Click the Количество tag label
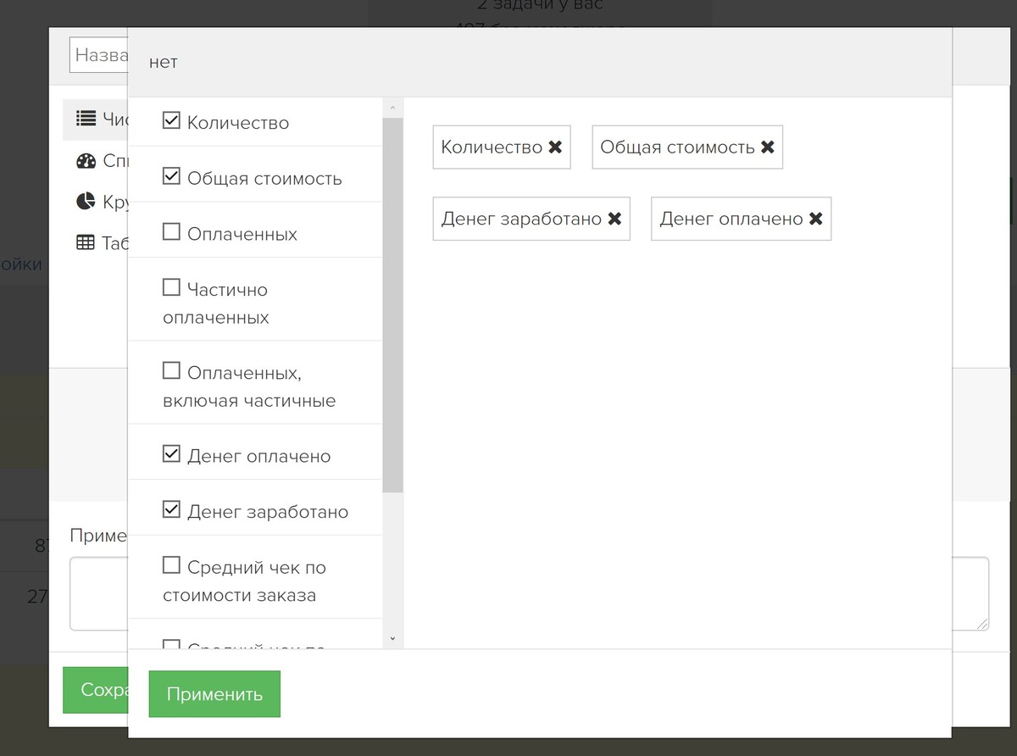 (492, 147)
